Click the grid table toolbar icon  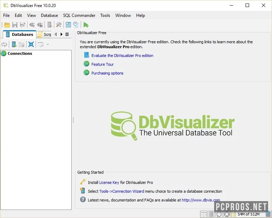(x=68, y=25)
